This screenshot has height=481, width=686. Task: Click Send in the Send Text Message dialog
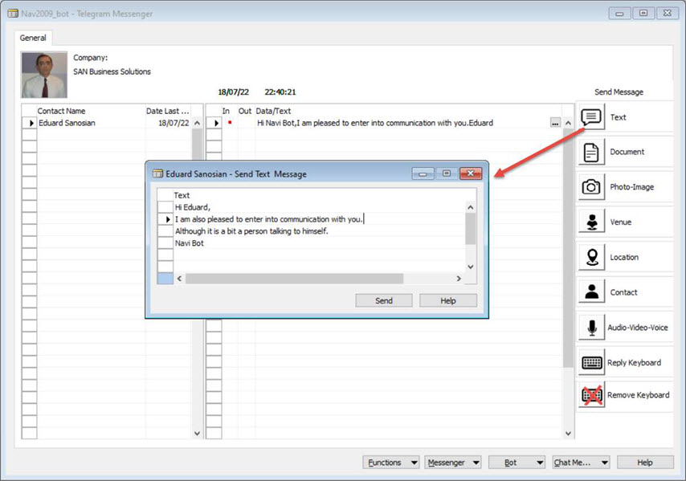(x=384, y=300)
